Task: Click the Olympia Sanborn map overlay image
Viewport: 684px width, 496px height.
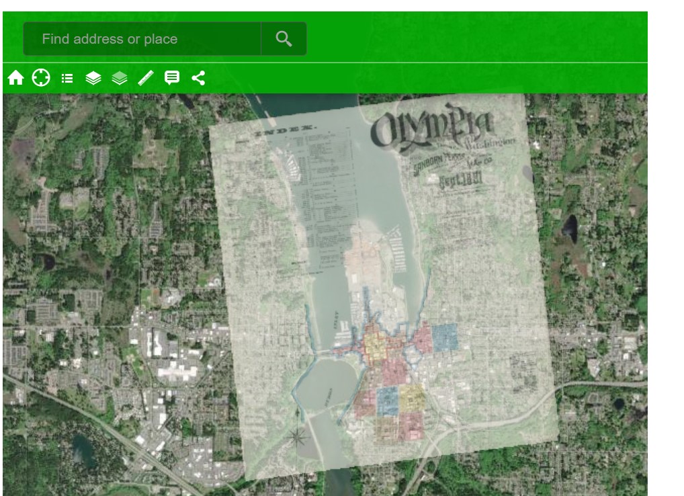Action: click(x=384, y=286)
